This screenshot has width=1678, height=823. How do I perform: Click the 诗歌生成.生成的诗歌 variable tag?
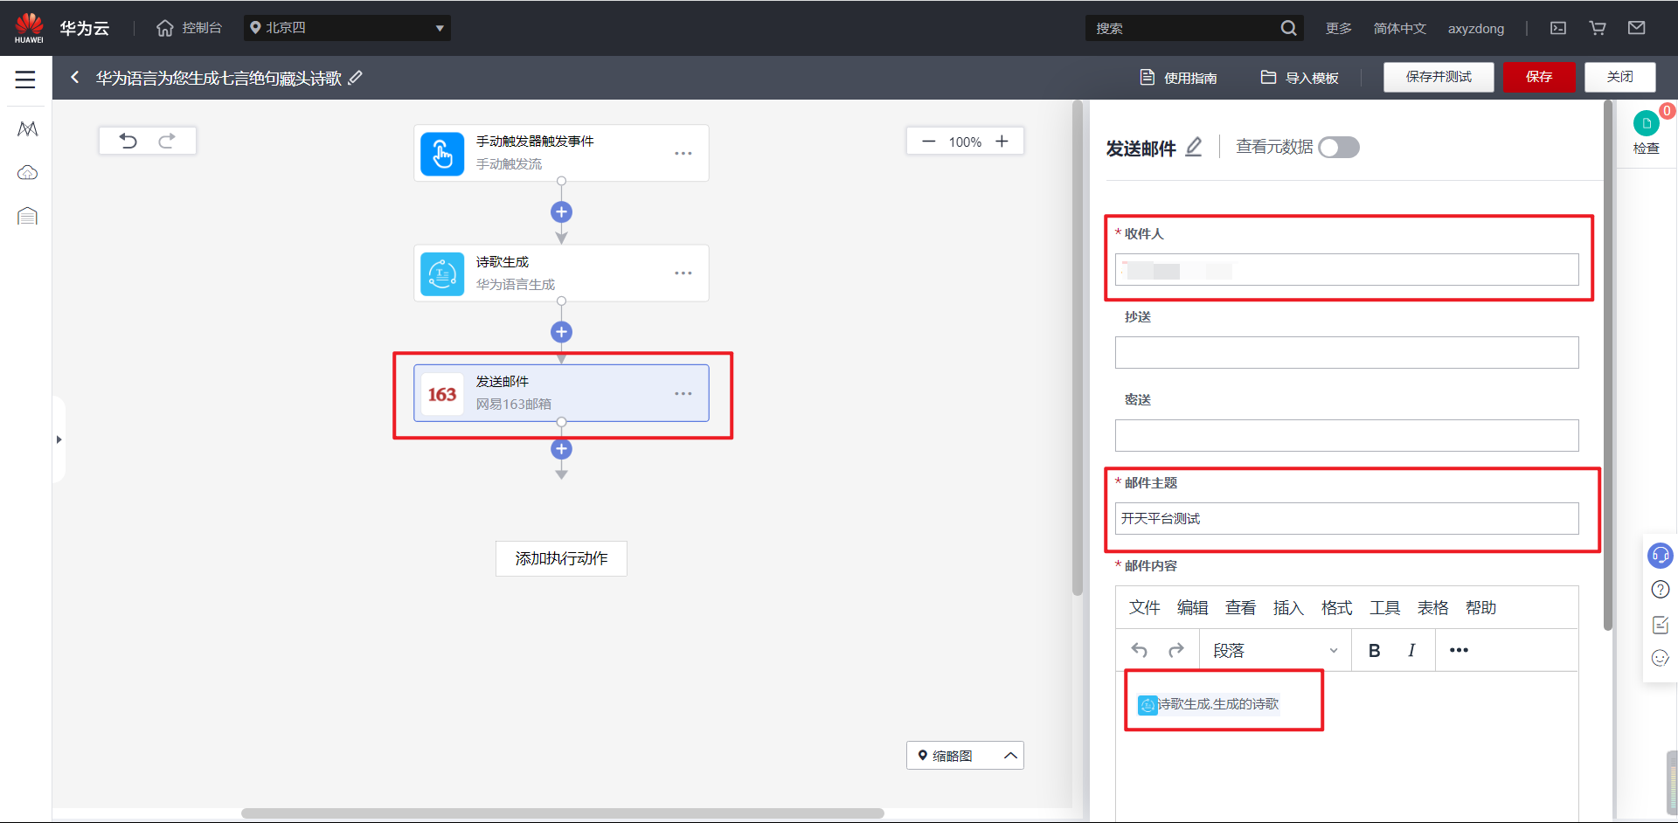pyautogui.click(x=1209, y=704)
